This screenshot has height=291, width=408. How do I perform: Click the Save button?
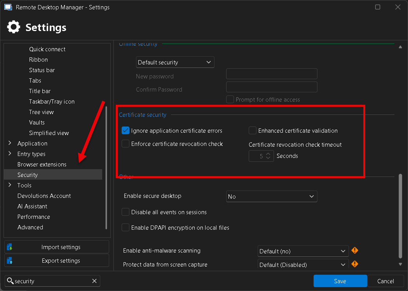point(340,281)
